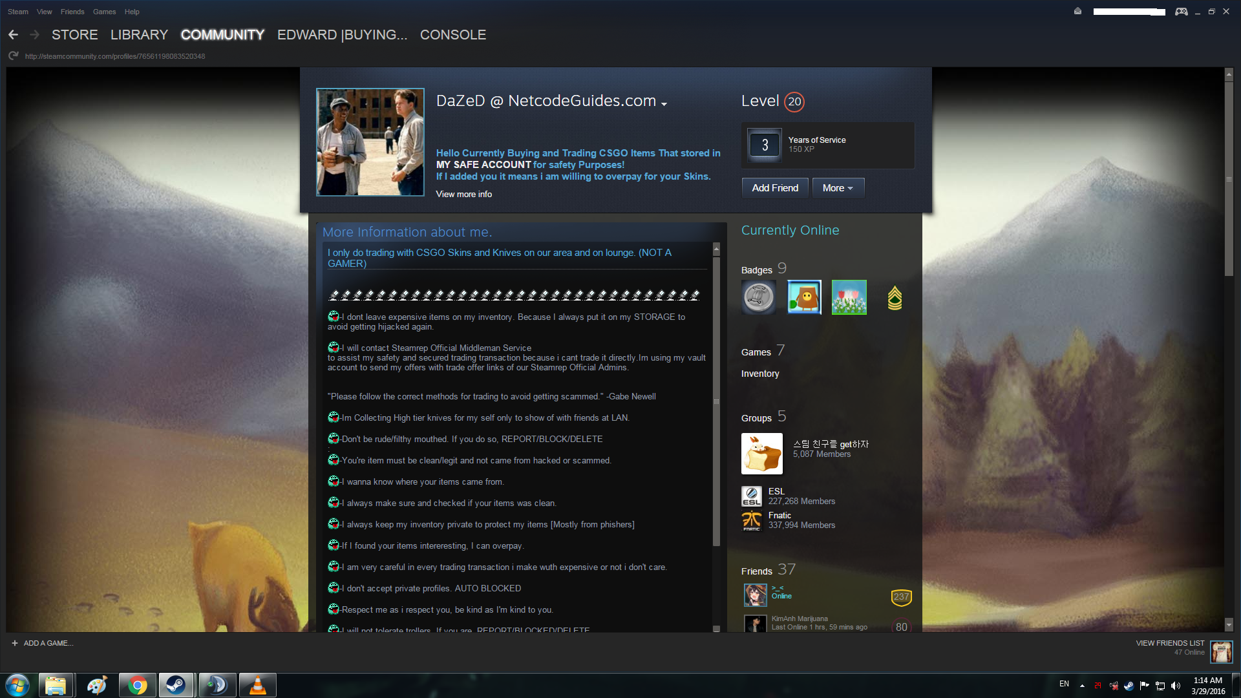Open VLC media player from taskbar
1241x698 pixels.
pos(257,685)
